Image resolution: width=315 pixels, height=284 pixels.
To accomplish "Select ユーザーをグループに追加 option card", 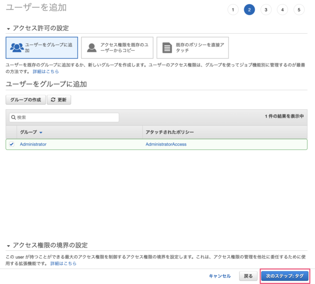I will click(x=42, y=48).
